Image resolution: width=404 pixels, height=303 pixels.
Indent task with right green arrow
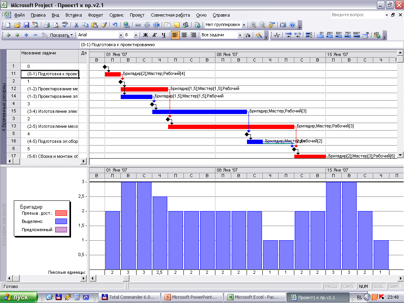pyautogui.click(x=17, y=35)
